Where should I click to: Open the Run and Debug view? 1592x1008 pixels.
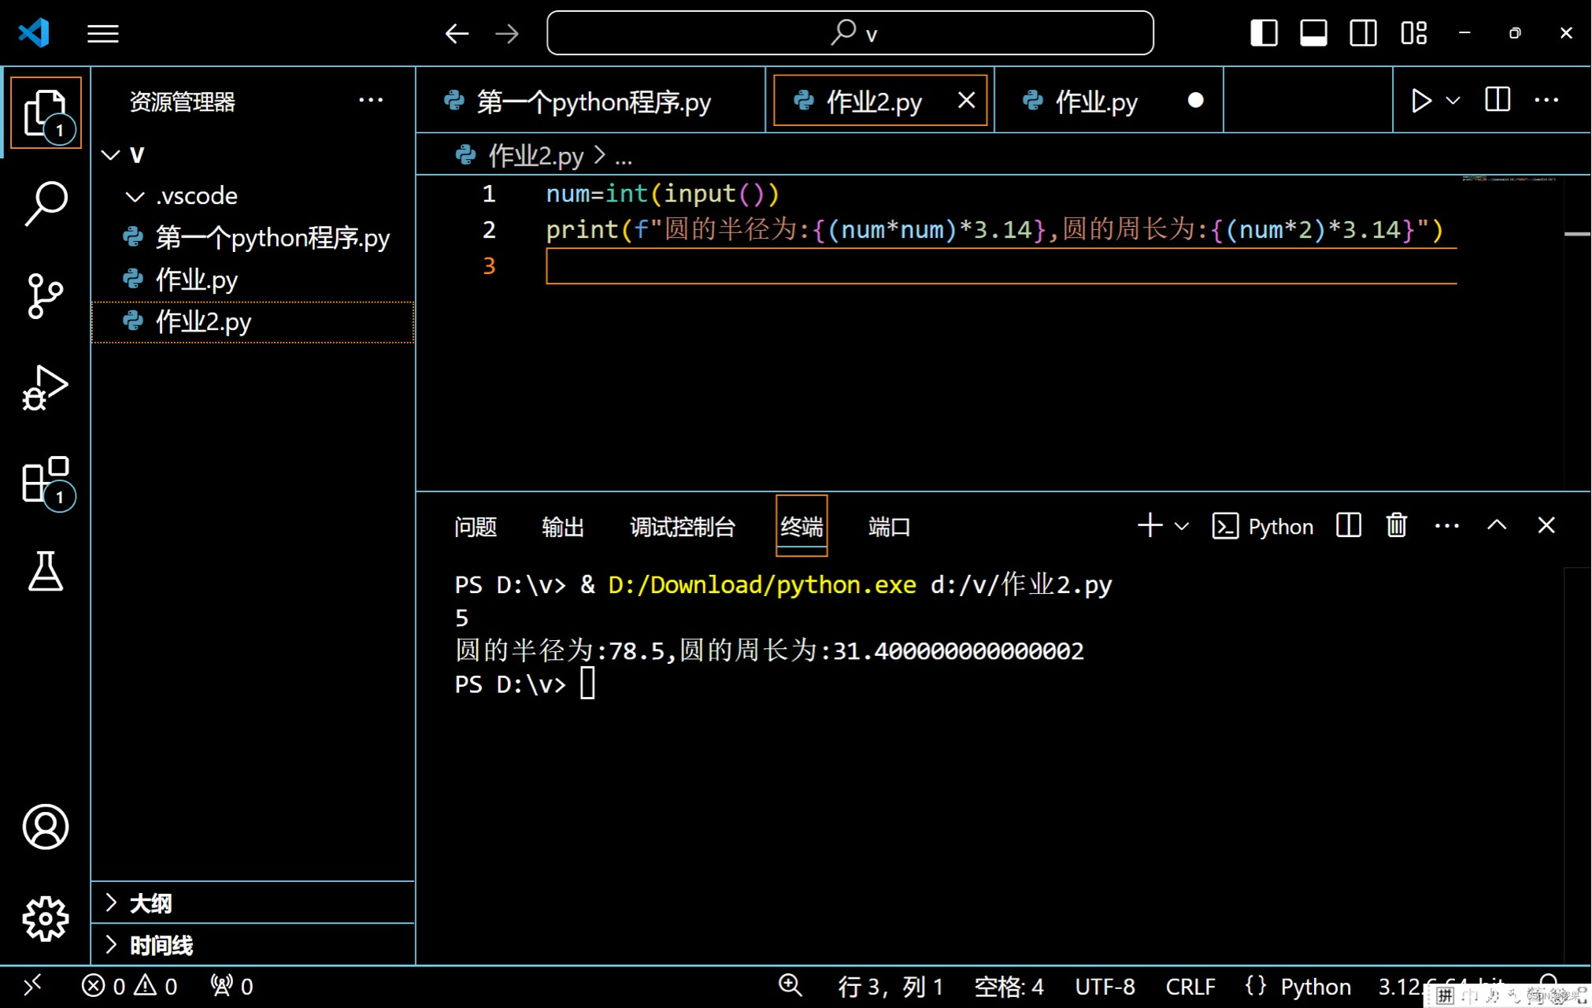click(x=46, y=387)
